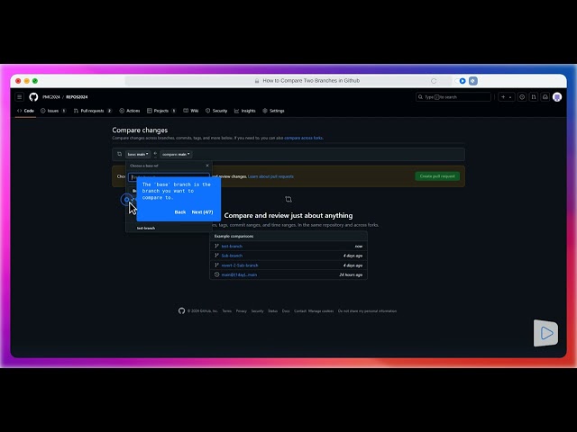Open the 'compare: main' dropdown

pos(176,154)
